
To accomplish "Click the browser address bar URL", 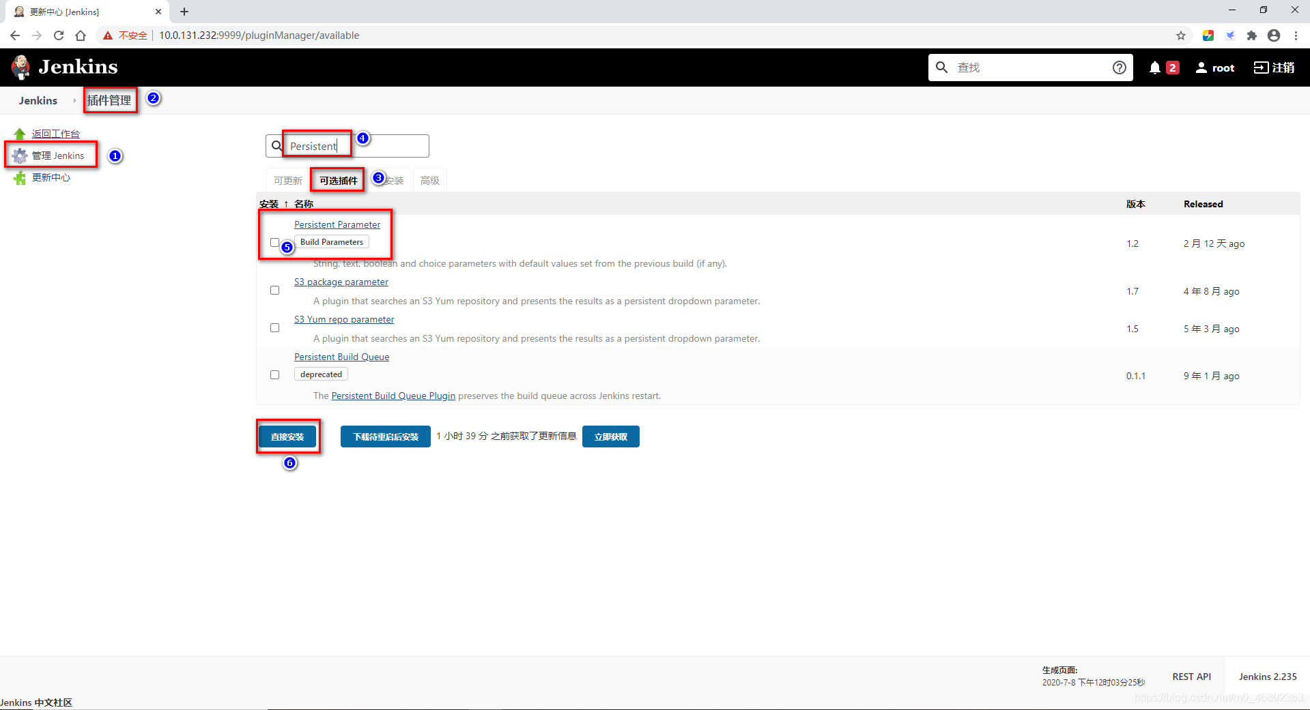I will (x=259, y=35).
